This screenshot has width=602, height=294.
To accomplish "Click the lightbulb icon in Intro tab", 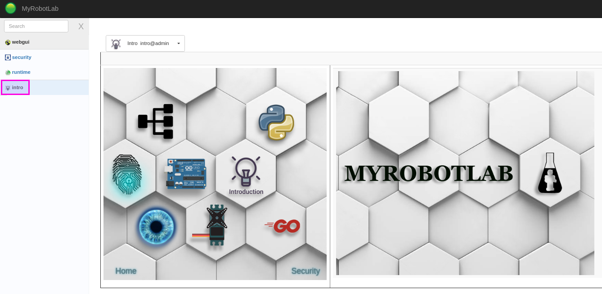I will [x=116, y=44].
